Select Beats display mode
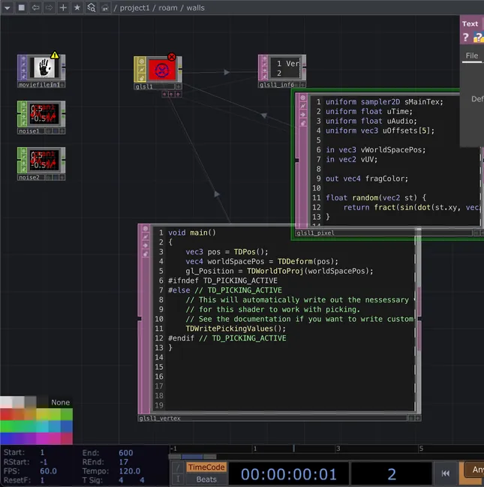Viewport: 484px width, 487px height. 206,479
